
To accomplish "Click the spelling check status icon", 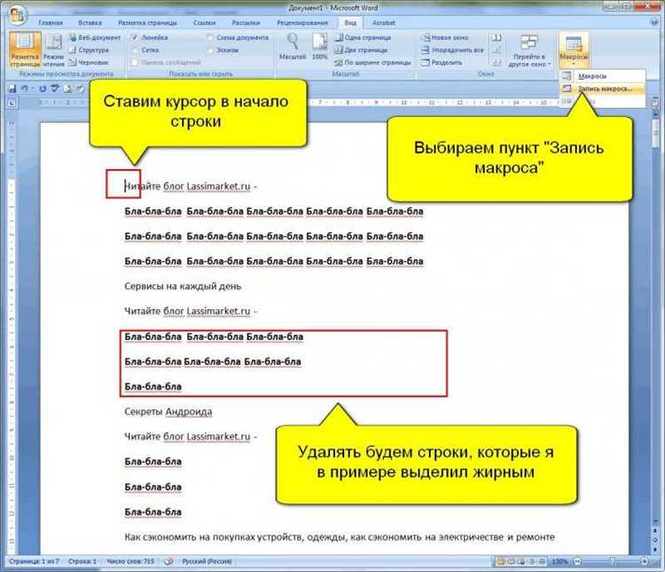I will [x=168, y=561].
